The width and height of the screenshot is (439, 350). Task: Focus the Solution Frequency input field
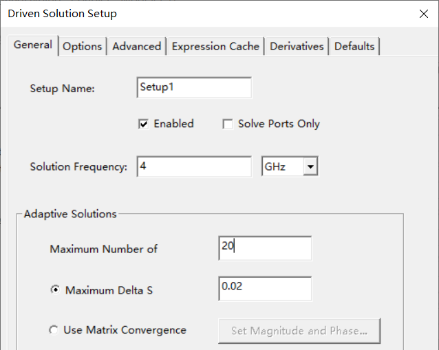tap(194, 166)
